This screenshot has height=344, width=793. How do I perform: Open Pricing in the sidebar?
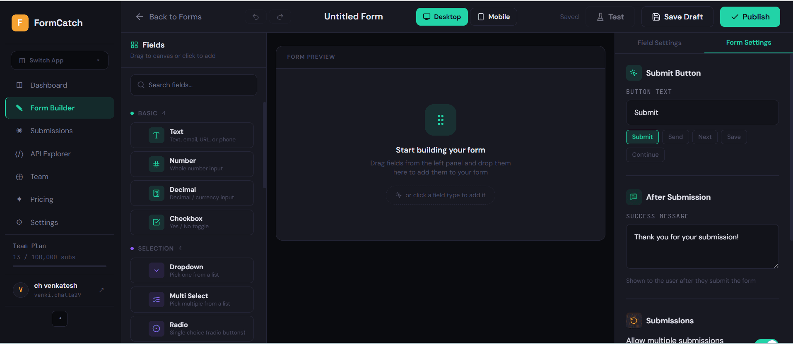tap(60, 199)
